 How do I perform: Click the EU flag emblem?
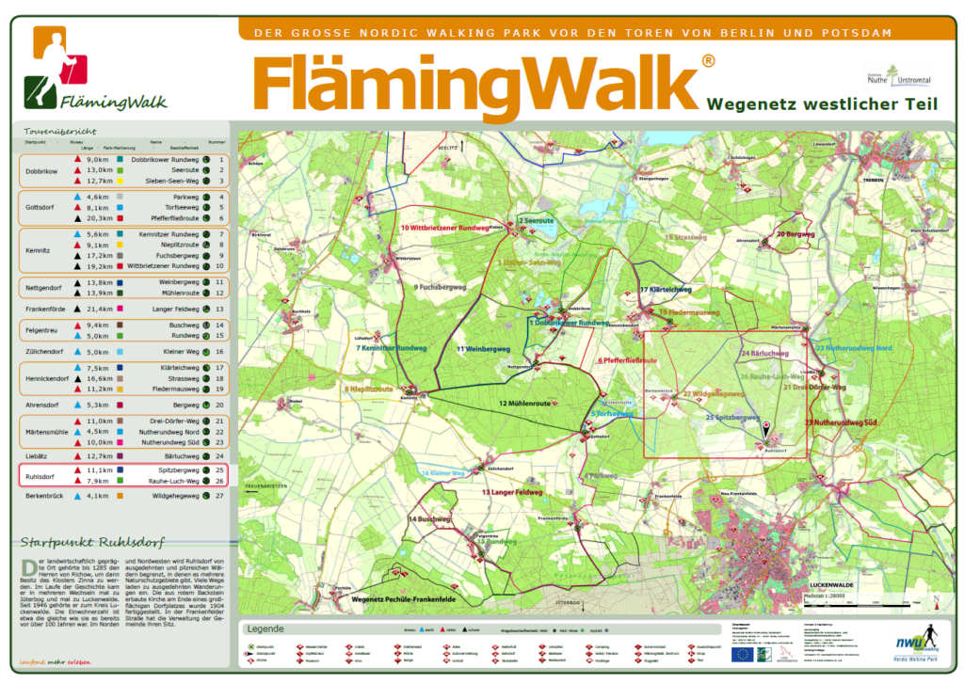(743, 651)
